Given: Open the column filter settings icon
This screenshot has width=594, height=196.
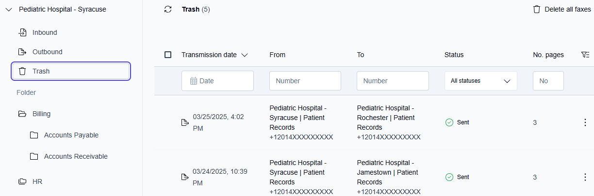Looking at the screenshot, I should coord(585,55).
